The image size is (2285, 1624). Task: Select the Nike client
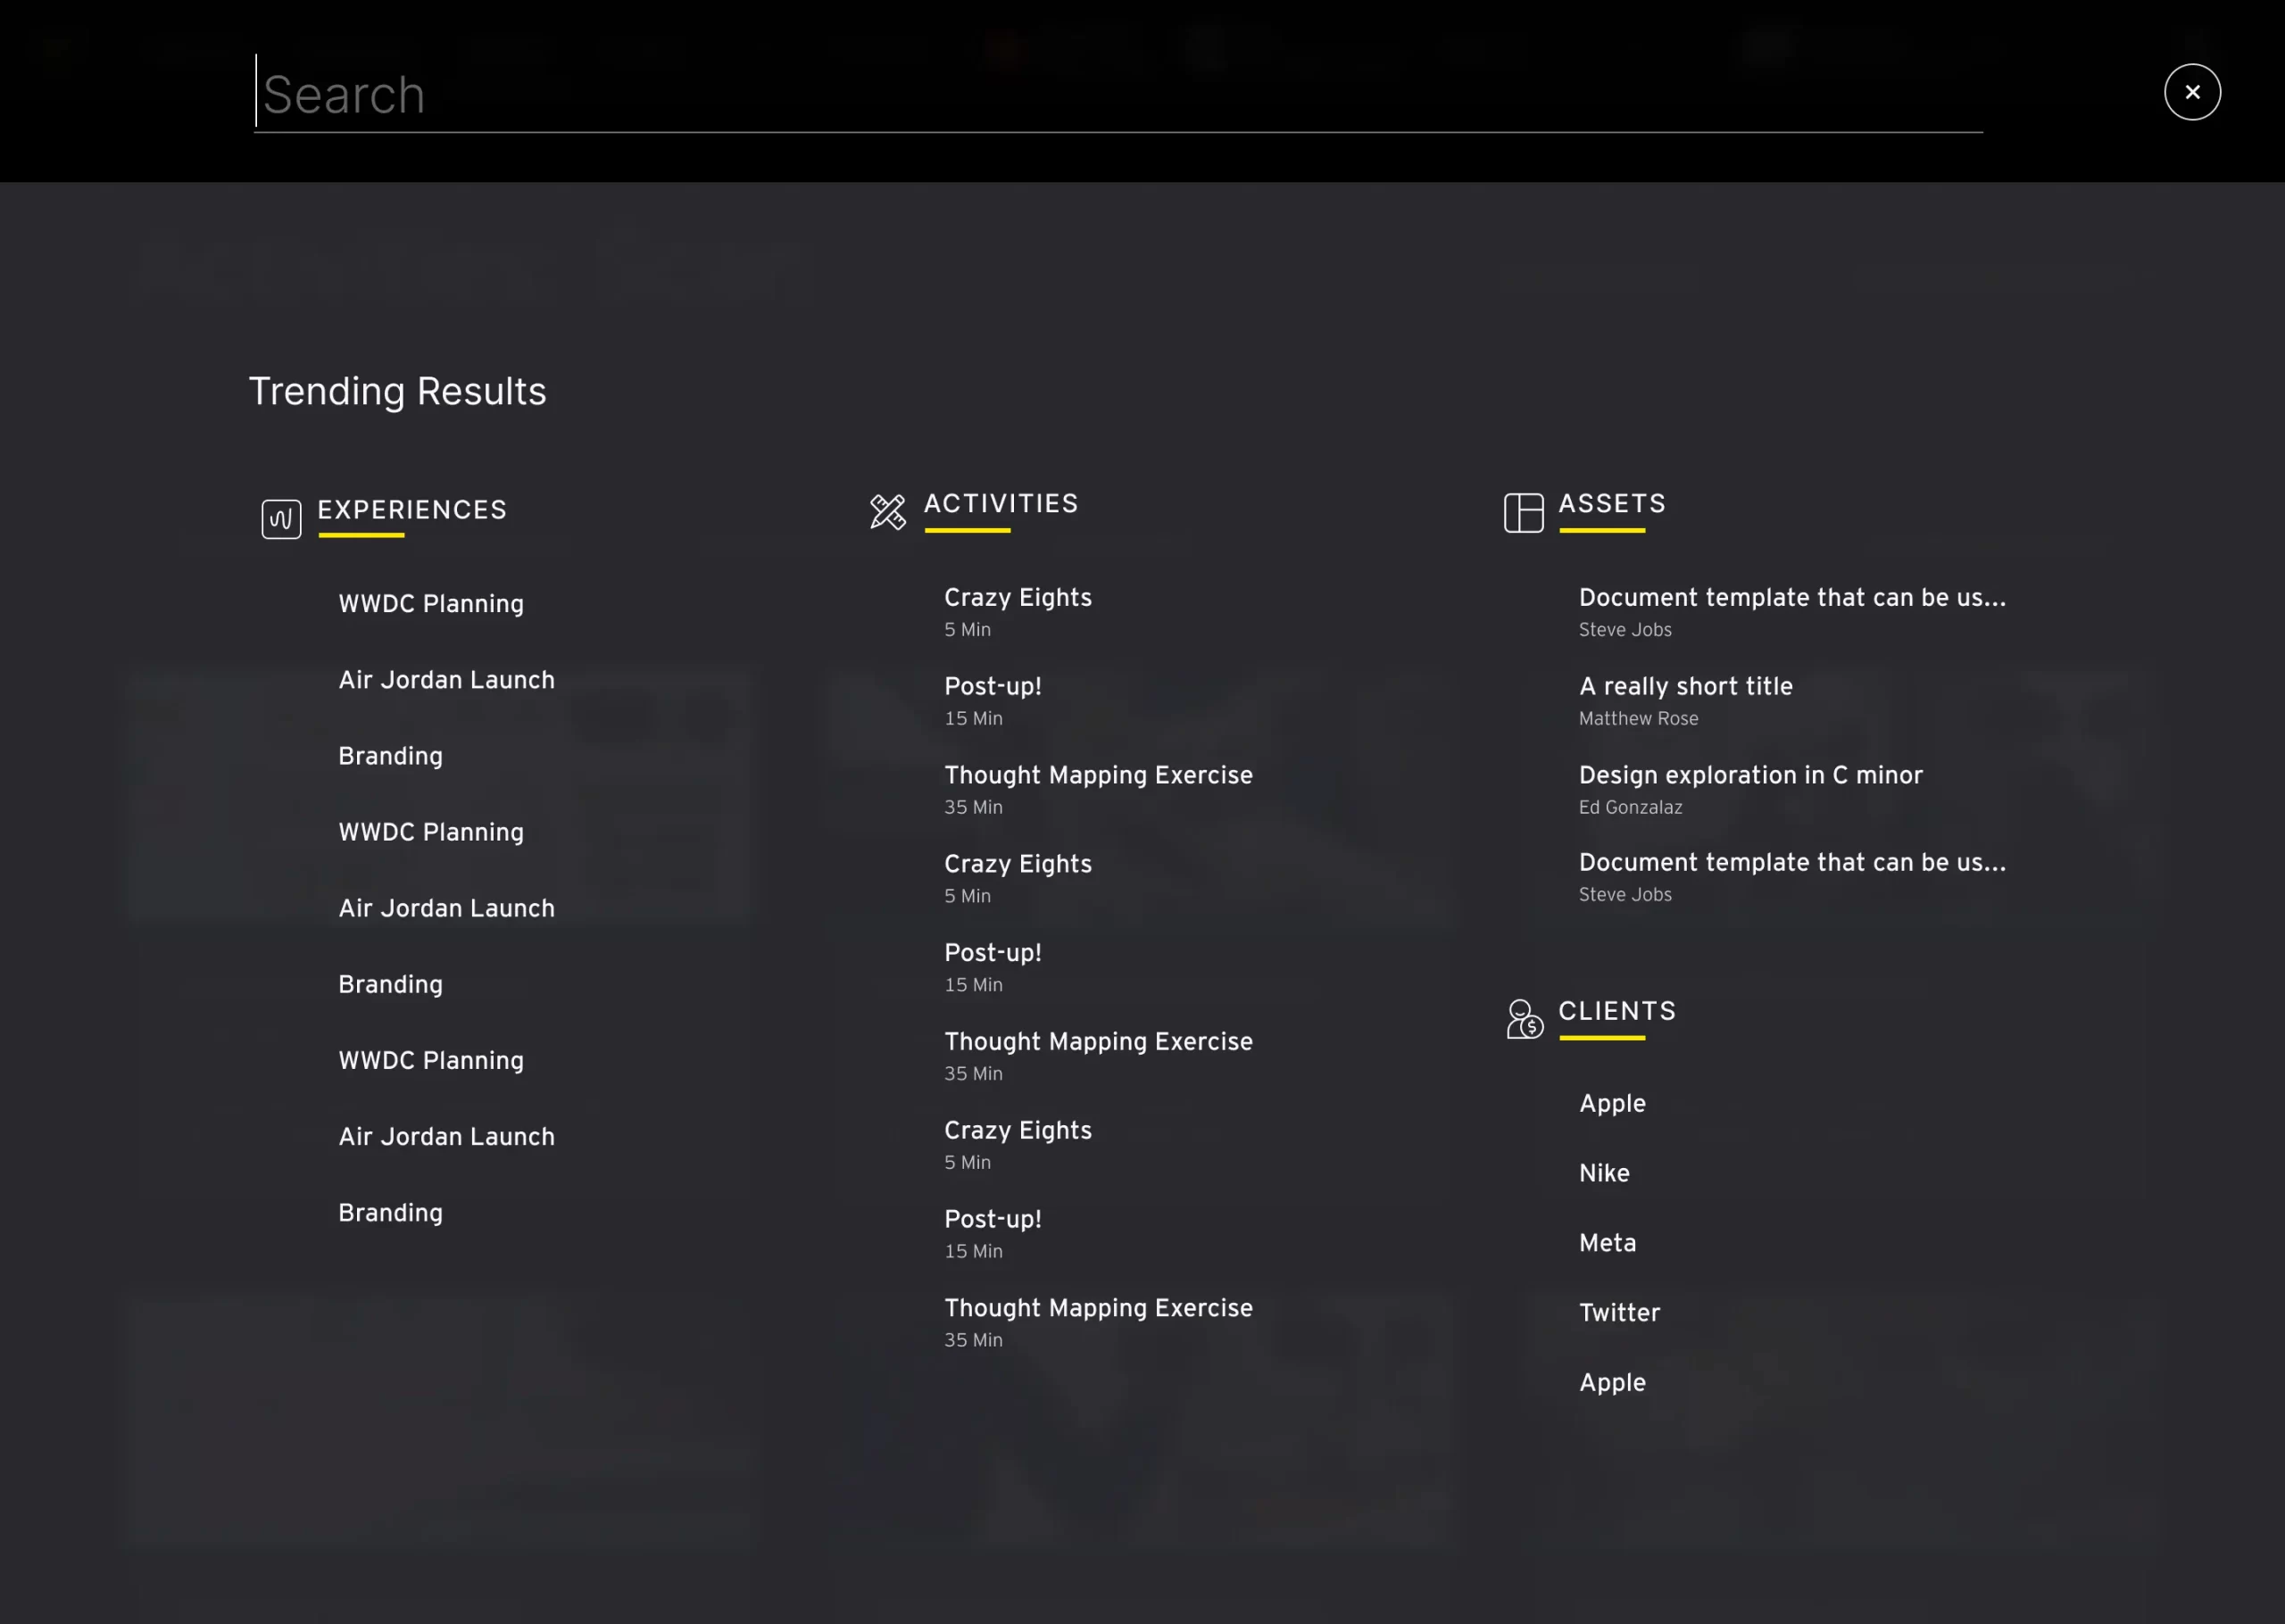(x=1604, y=1173)
